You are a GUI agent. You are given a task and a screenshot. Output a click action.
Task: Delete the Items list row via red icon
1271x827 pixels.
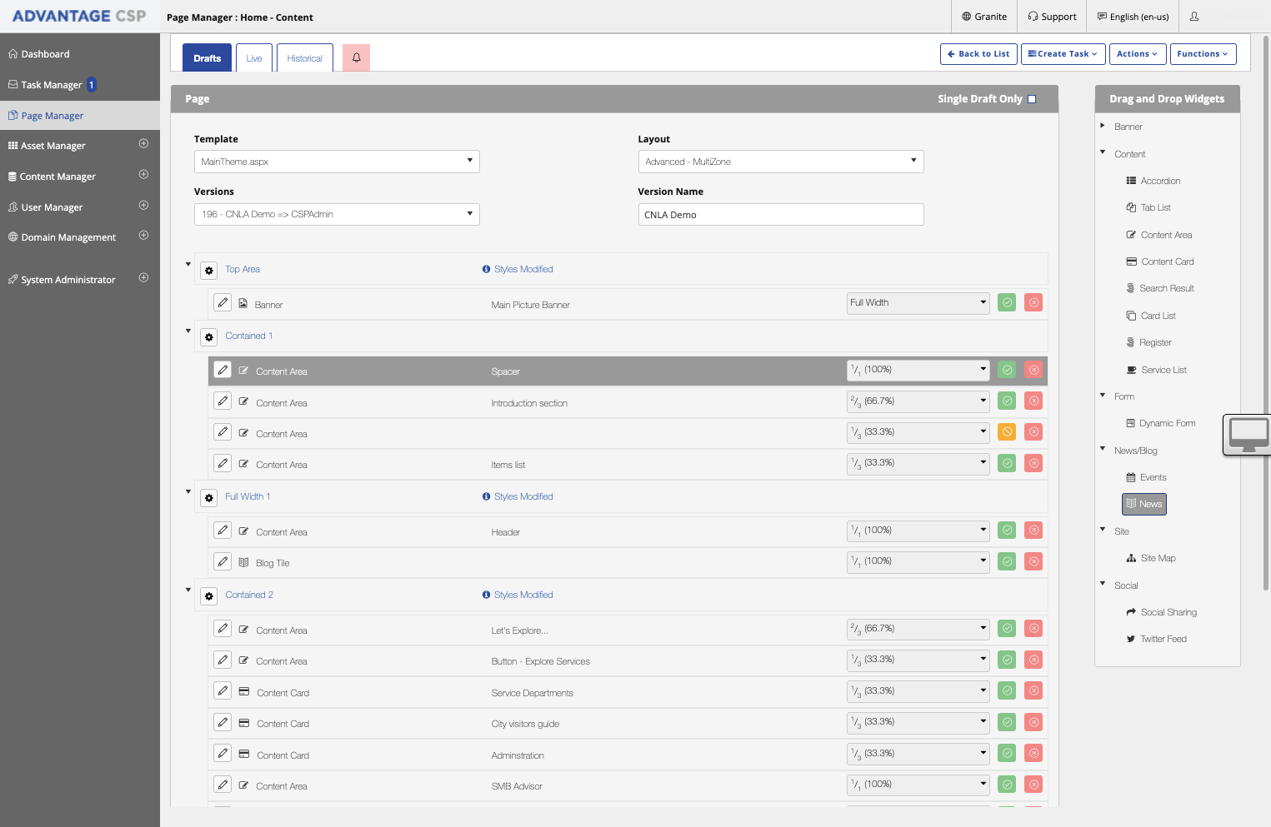[x=1034, y=463]
